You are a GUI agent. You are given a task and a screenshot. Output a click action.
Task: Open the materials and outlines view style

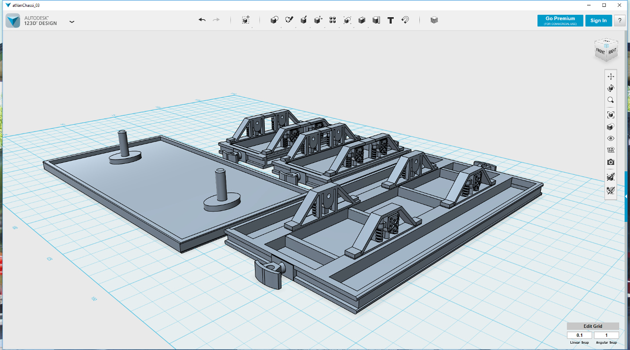coord(611,127)
